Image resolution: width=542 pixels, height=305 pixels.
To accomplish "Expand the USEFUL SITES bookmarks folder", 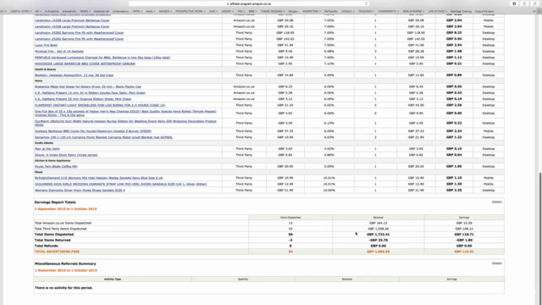I will pos(20,11).
